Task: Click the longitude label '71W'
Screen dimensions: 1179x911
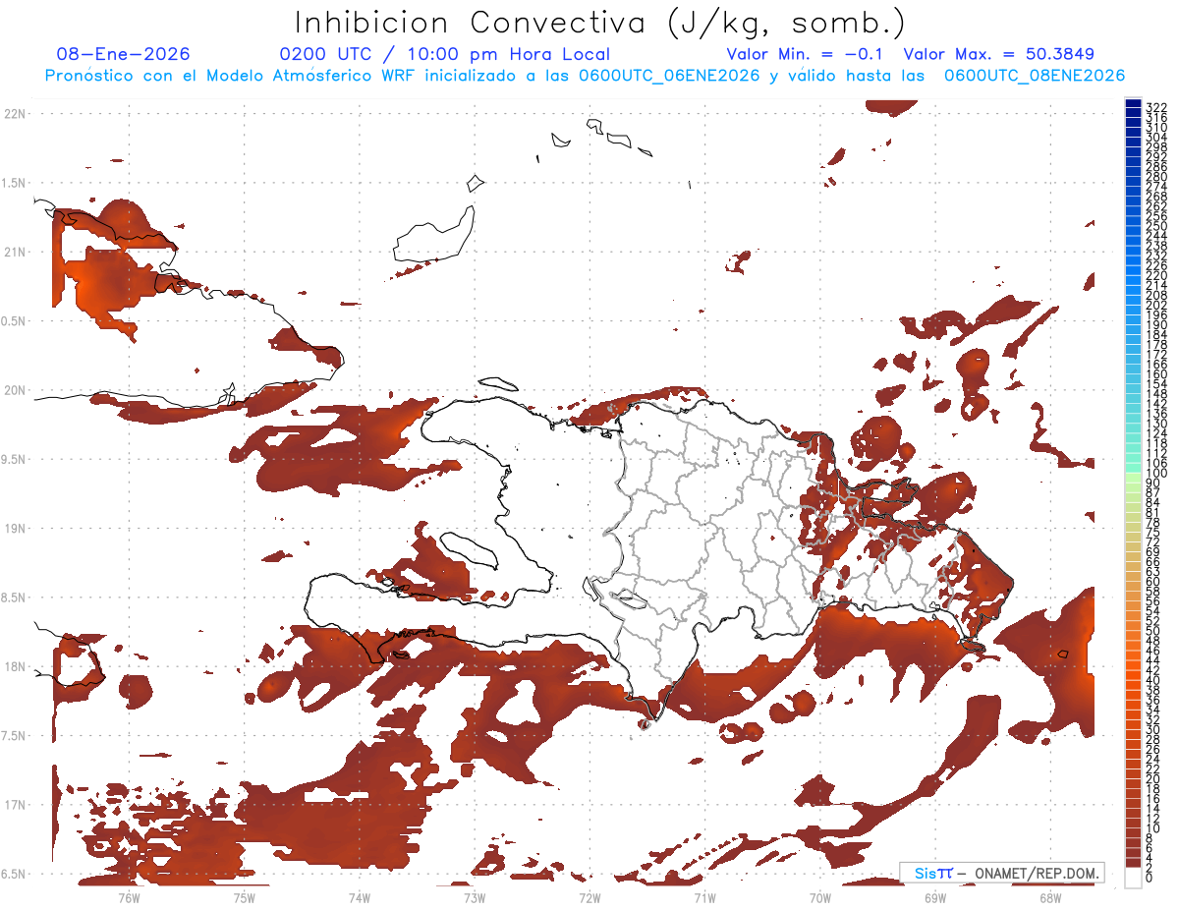Action: click(704, 896)
